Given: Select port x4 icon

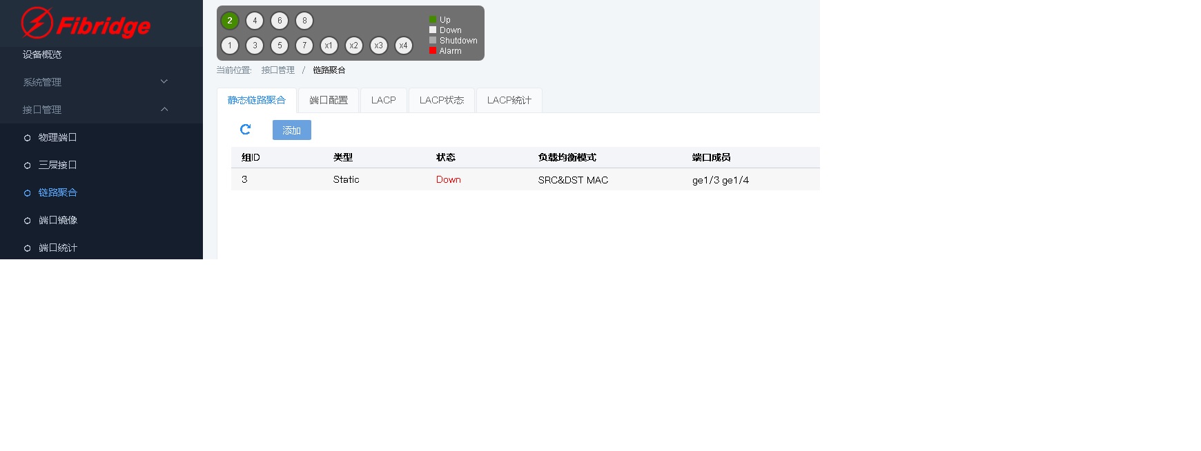Looking at the screenshot, I should coord(404,46).
